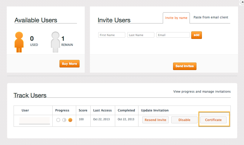Click the full orange progress circle icon
244x145 pixels.
70,120
